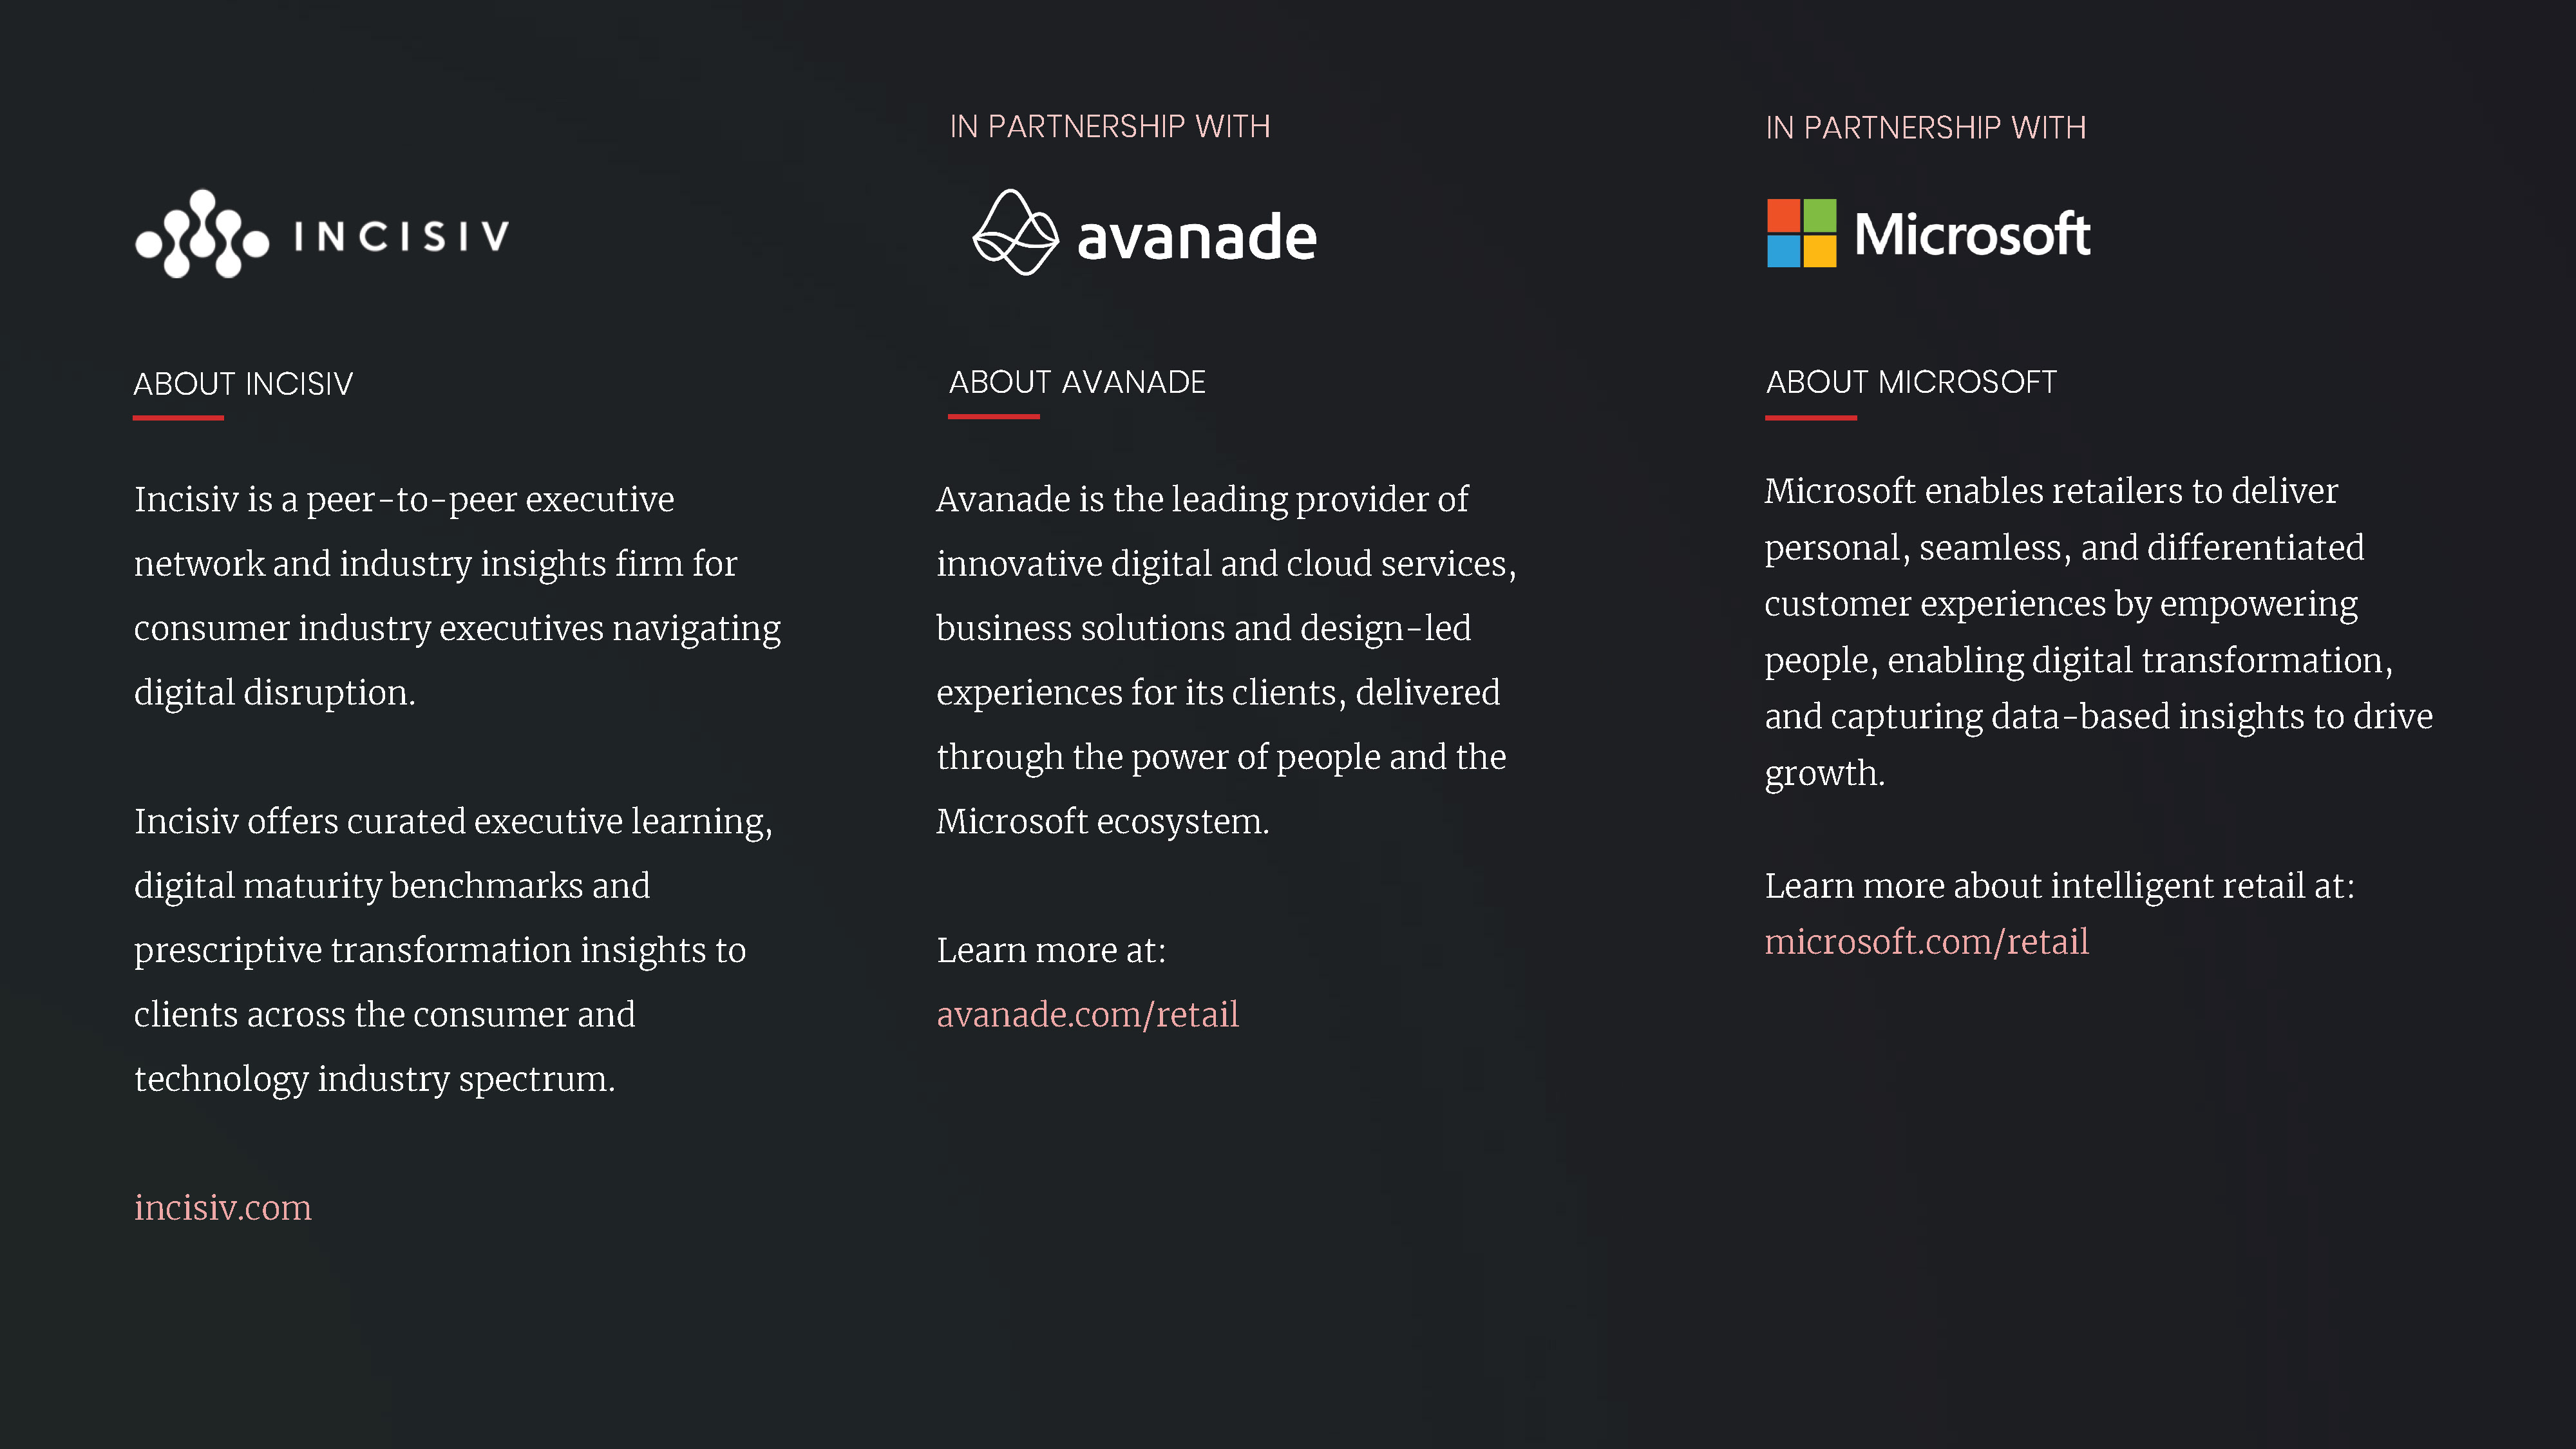2576x1449 pixels.
Task: Click 'Learn more about intelligent retail at:' text
Action: (2060, 886)
